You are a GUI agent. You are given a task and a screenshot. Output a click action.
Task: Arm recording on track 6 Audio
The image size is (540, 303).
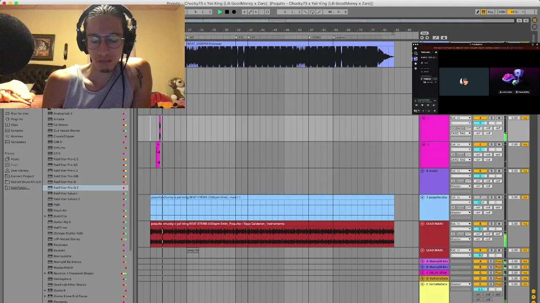point(499,171)
